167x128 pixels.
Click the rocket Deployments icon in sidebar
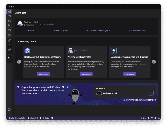9,41
